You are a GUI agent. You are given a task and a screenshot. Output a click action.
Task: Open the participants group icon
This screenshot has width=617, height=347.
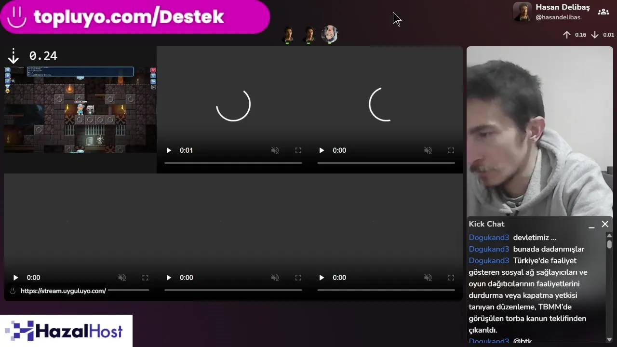point(603,12)
